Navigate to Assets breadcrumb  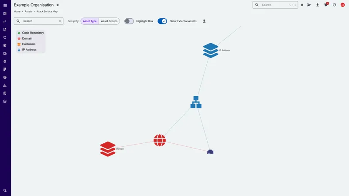28,11
